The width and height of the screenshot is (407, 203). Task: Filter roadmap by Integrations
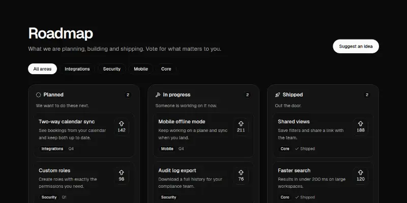[x=77, y=69]
